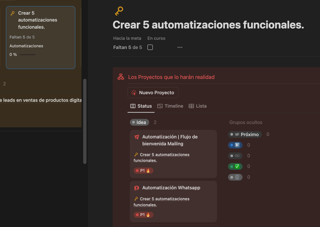Select the infinity hidden group

[x=235, y=156]
